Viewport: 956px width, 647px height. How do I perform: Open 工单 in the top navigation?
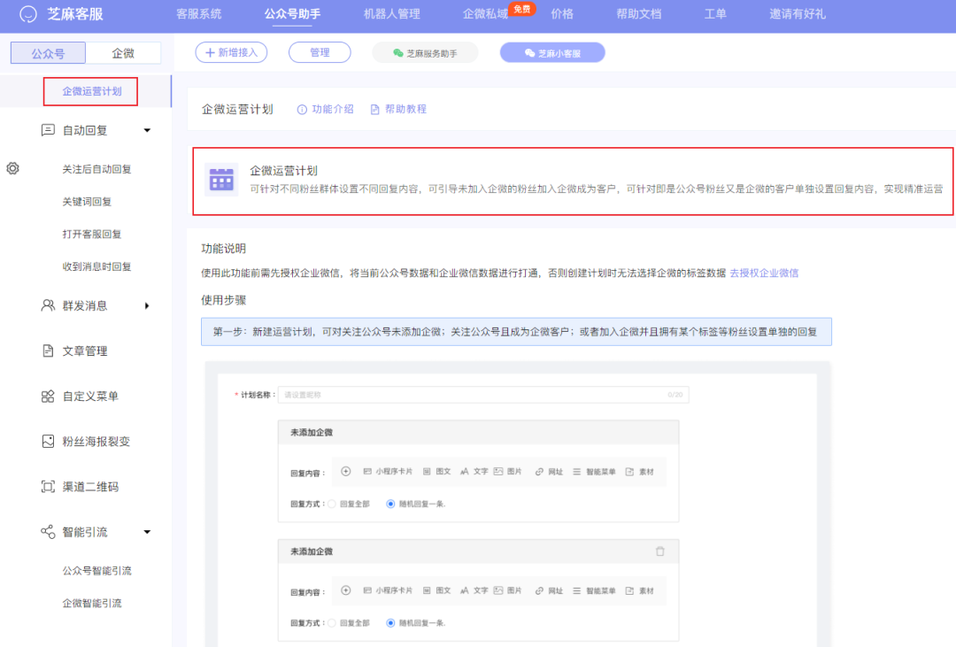point(715,14)
